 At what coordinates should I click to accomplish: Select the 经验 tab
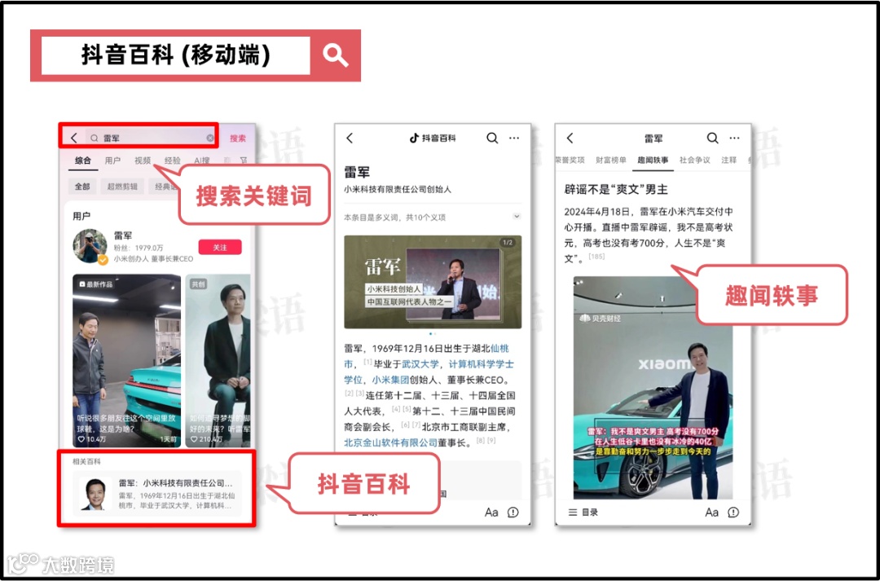click(x=172, y=161)
